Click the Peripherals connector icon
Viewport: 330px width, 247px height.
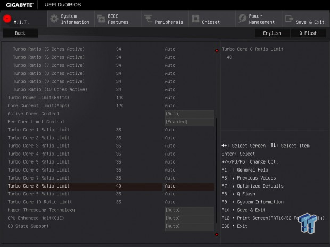tap(148, 19)
